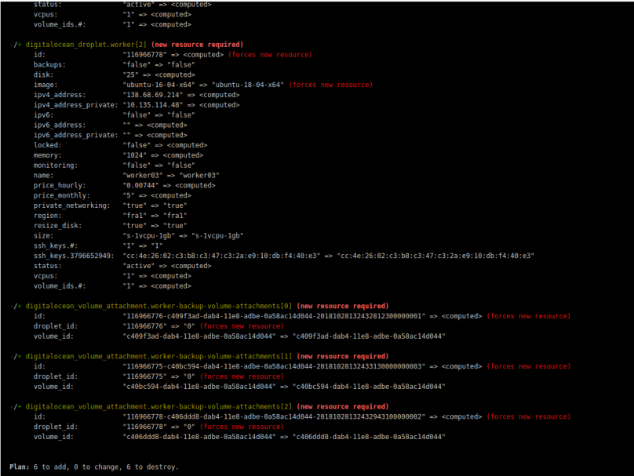
Task: Click the ssh_keys.3796652949 field label
Action: (73, 256)
